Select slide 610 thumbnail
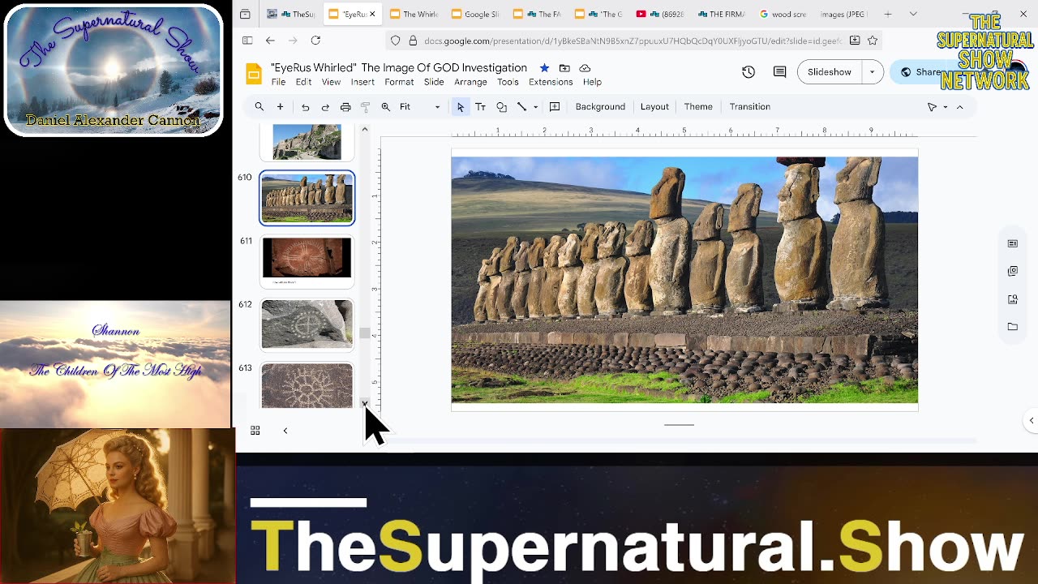This screenshot has width=1038, height=584. click(307, 197)
